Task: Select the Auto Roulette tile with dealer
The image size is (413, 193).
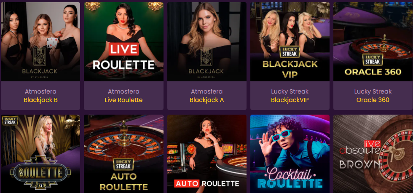Action: (207, 154)
